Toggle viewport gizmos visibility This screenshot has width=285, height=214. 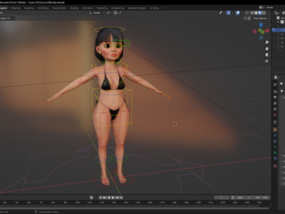click(x=229, y=12)
